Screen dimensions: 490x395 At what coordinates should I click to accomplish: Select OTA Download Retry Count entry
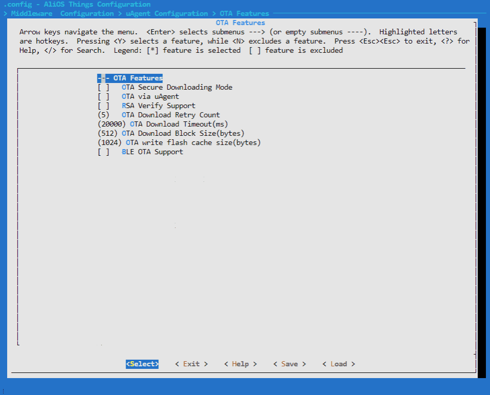[x=171, y=115]
